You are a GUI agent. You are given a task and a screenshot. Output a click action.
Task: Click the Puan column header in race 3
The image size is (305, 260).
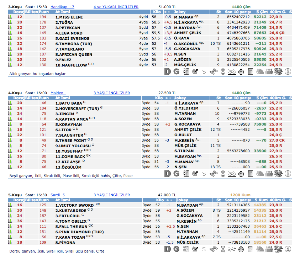pyautogui.click(x=43, y=12)
